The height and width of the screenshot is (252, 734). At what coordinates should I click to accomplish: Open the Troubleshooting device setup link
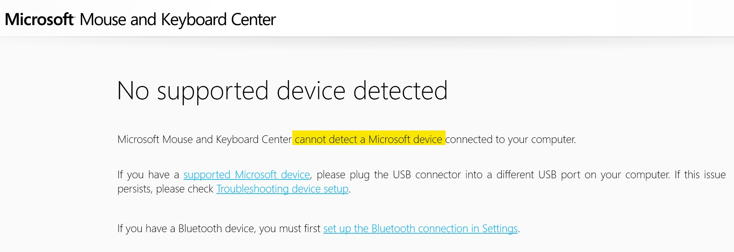click(282, 189)
